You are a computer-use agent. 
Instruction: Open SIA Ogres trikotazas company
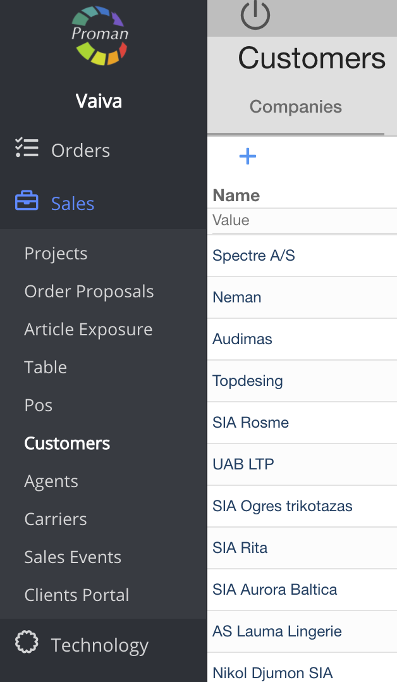pyautogui.click(x=282, y=506)
